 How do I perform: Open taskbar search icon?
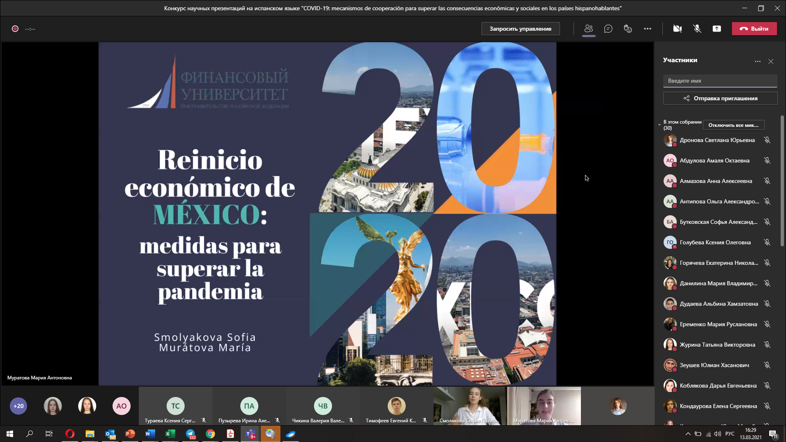coord(29,434)
